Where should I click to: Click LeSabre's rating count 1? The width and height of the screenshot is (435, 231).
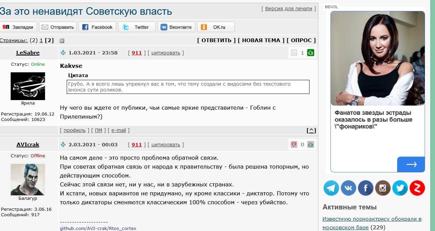coord(302,53)
